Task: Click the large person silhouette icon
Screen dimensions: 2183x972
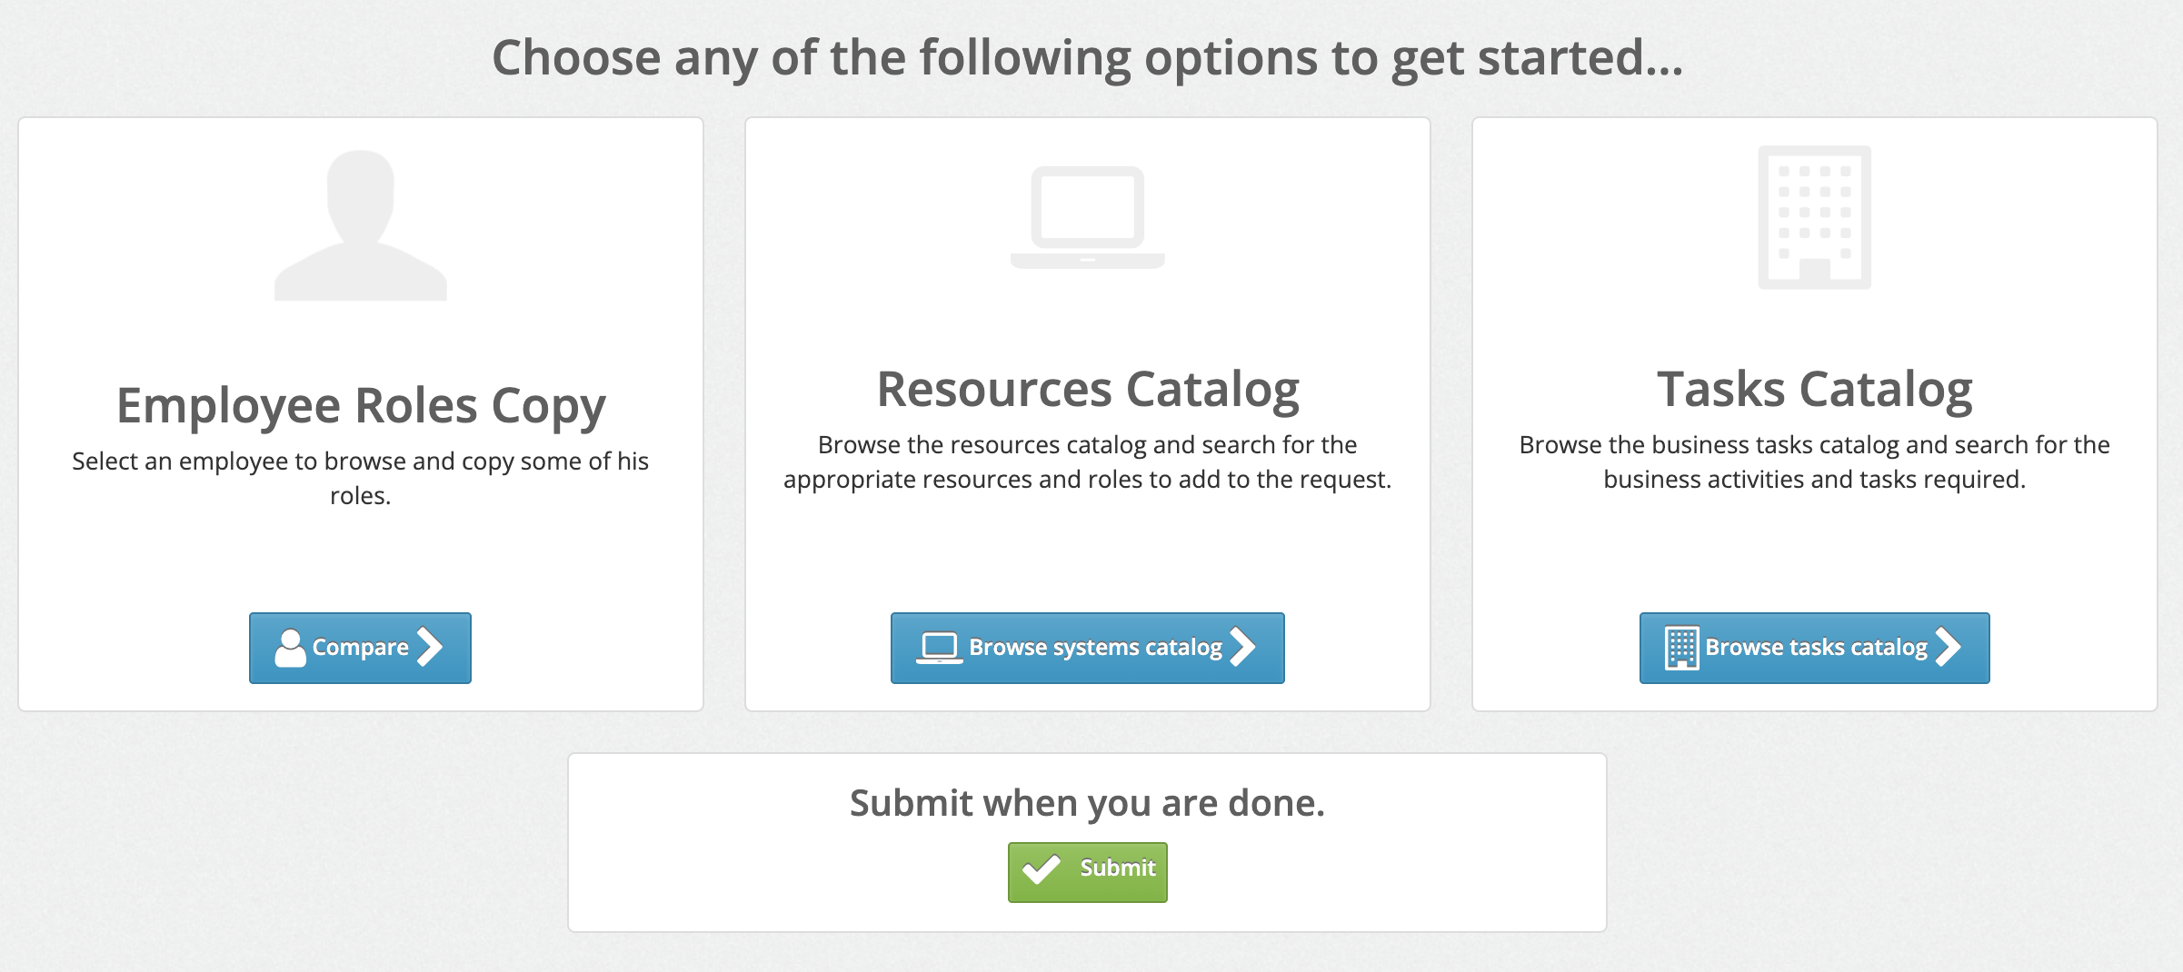Action: (x=361, y=225)
